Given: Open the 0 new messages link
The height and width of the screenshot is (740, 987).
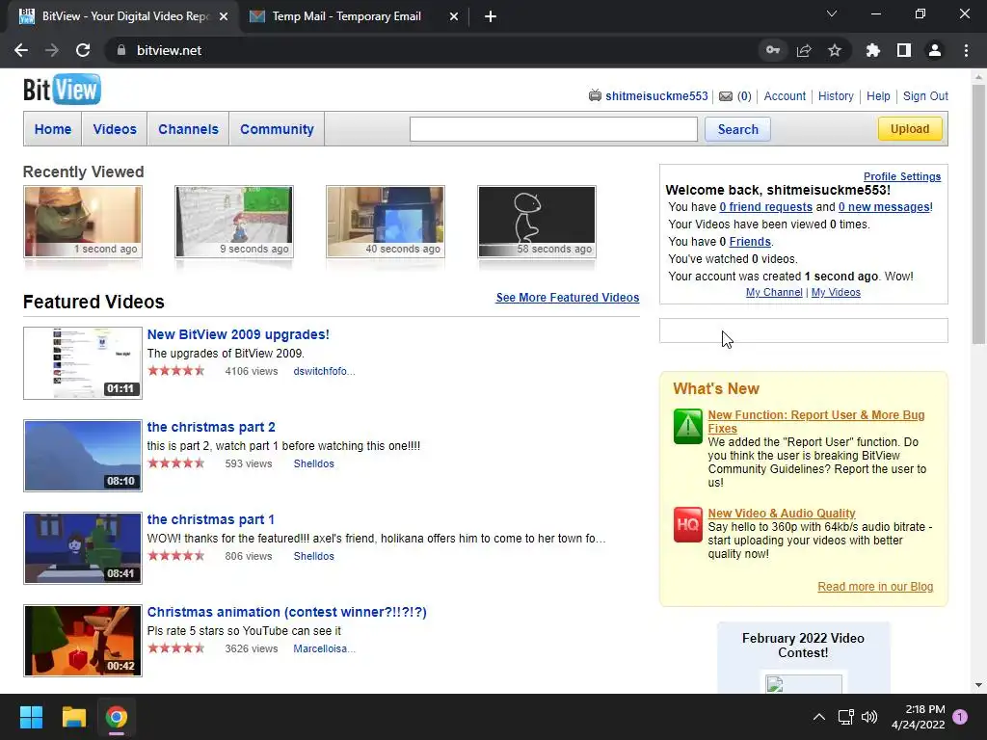Looking at the screenshot, I should click(884, 207).
